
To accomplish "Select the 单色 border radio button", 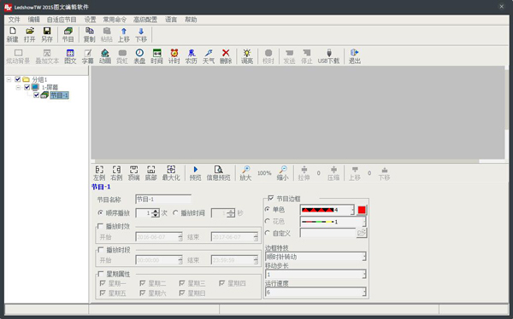I will [x=268, y=209].
